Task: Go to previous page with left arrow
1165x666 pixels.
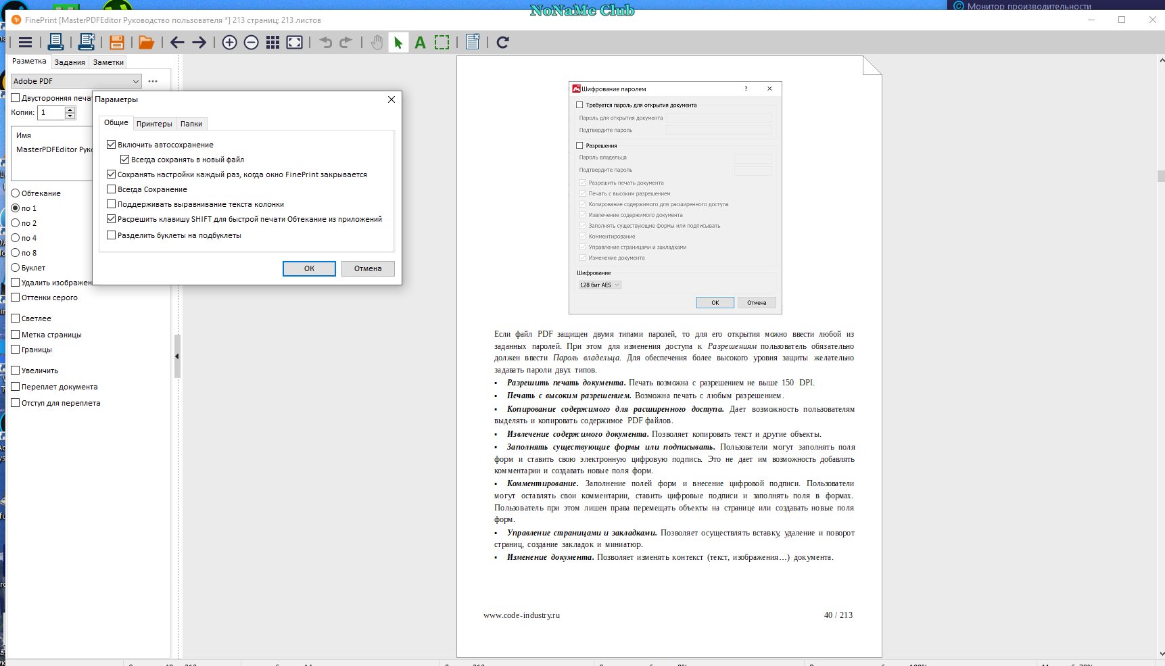Action: click(x=177, y=43)
